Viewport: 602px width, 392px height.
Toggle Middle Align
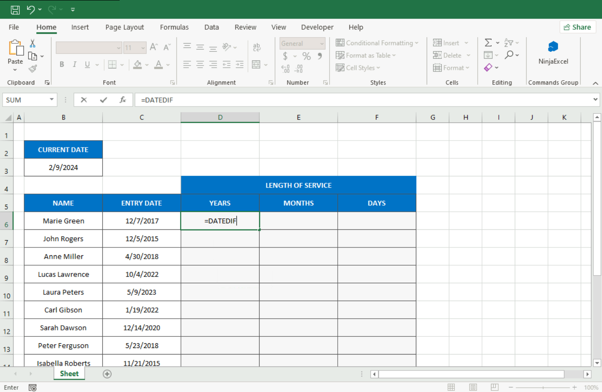coord(200,47)
